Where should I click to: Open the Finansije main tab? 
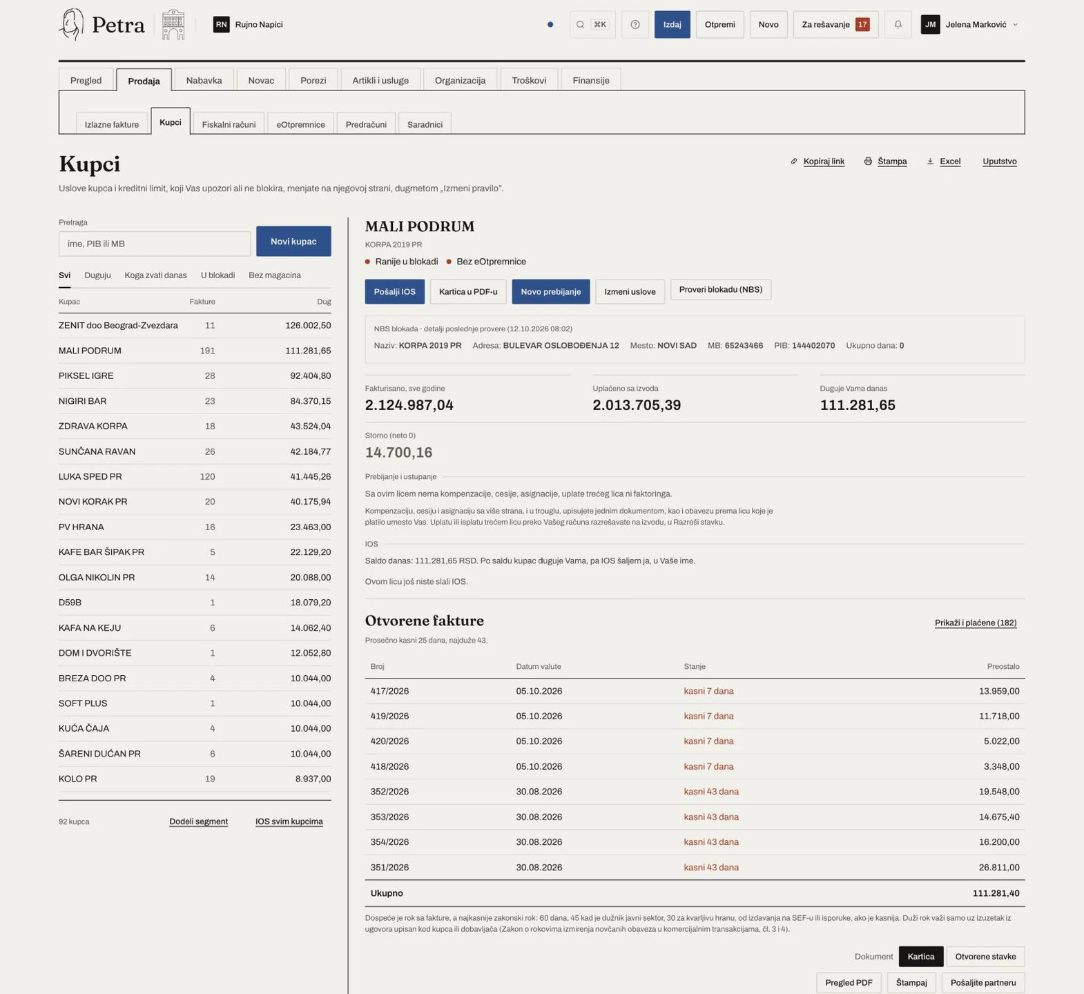click(x=591, y=80)
